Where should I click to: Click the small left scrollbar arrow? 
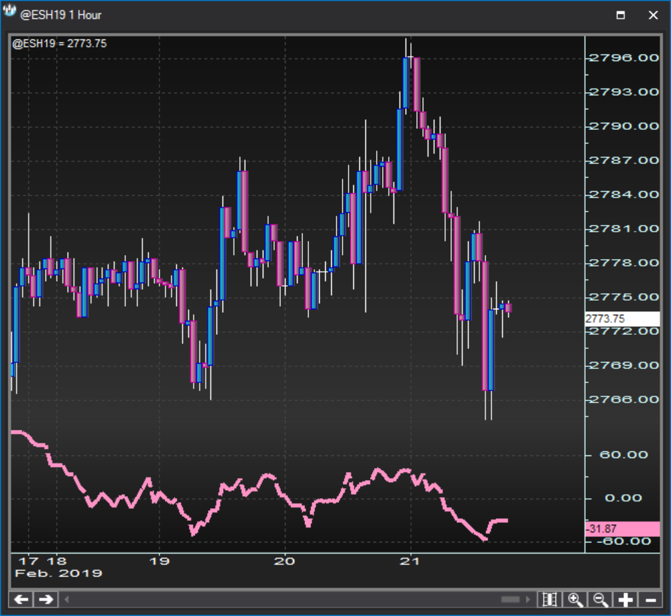point(66,599)
